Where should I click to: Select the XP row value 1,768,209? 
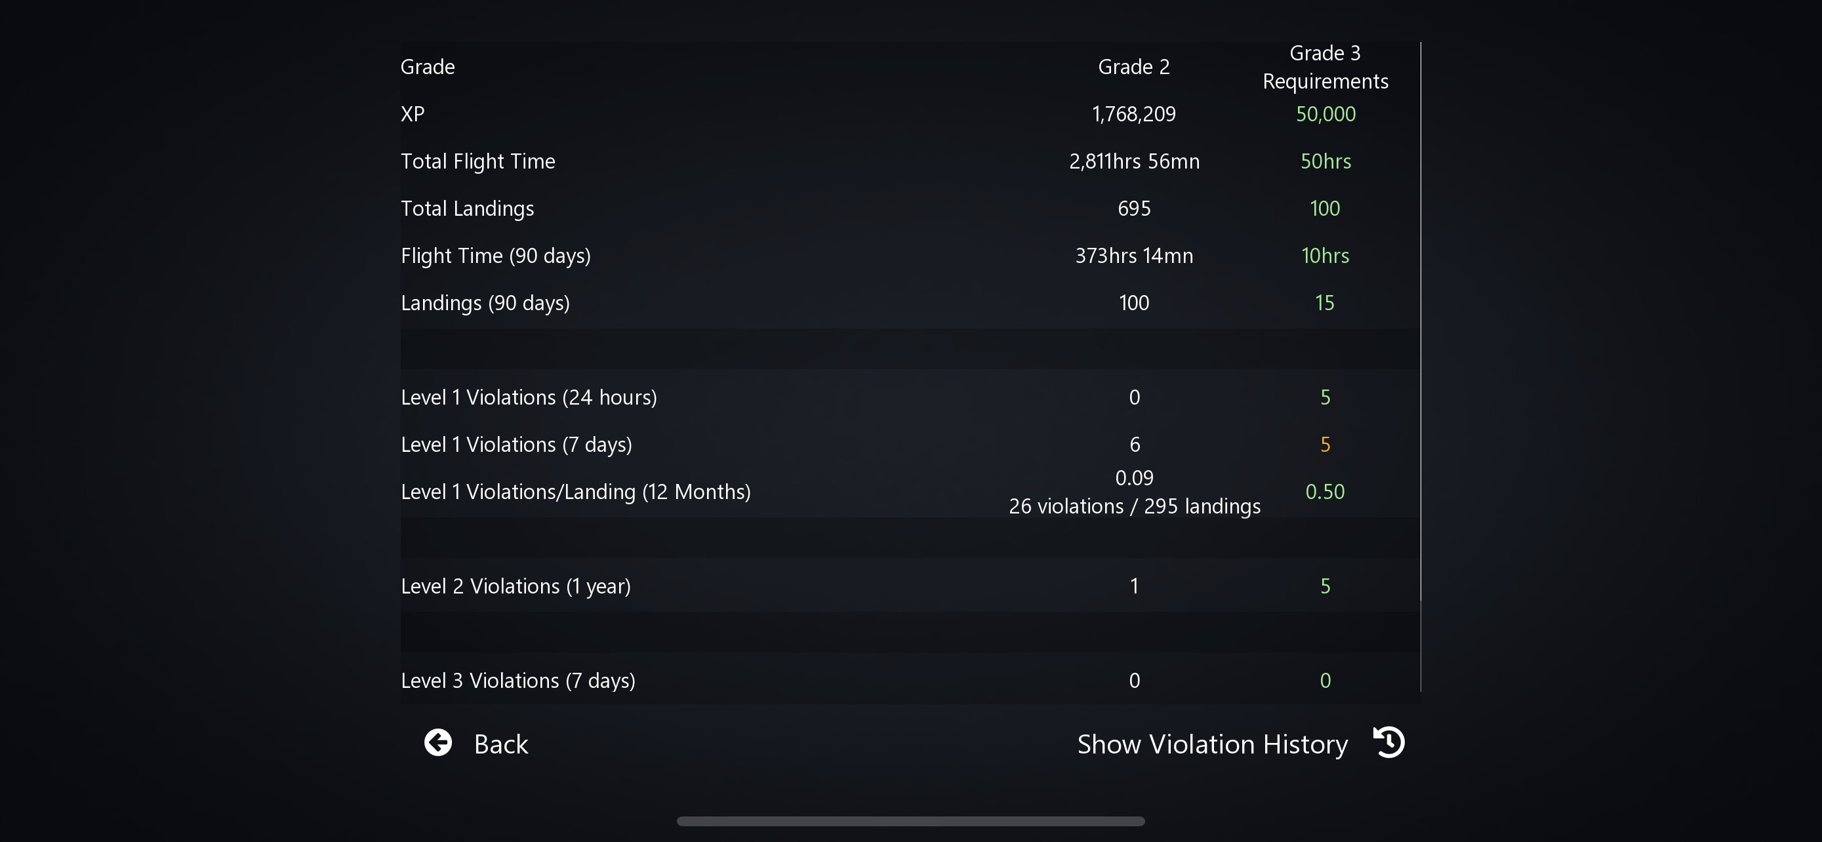point(1134,114)
